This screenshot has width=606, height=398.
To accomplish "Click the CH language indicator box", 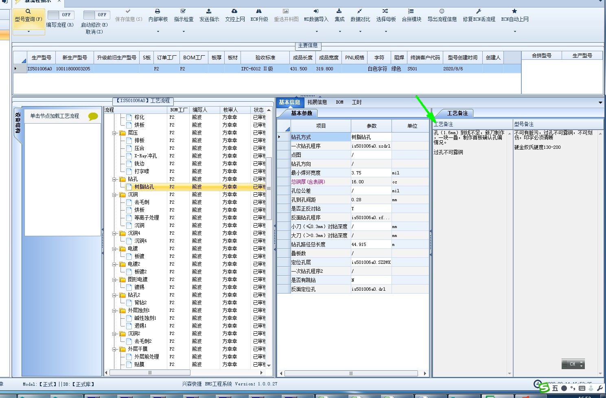I will pyautogui.click(x=573, y=364).
